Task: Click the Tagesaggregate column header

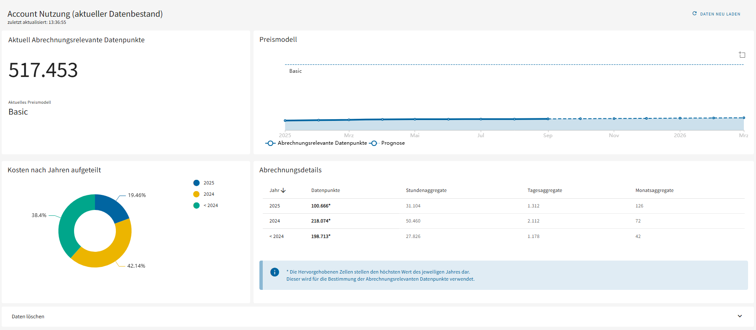Action: (544, 190)
